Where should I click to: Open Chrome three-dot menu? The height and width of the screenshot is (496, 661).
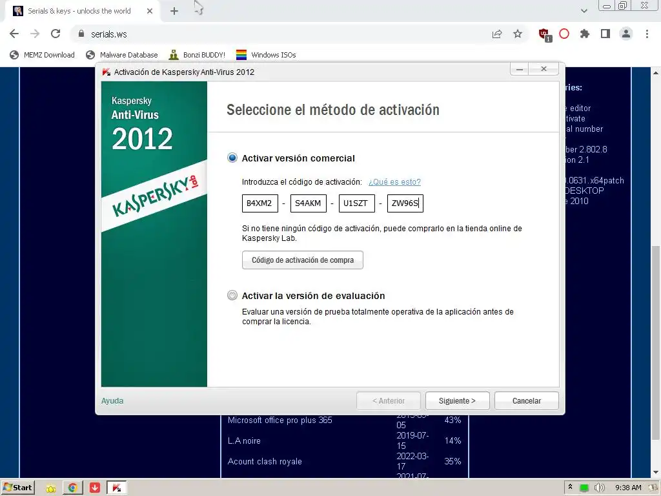tap(647, 34)
